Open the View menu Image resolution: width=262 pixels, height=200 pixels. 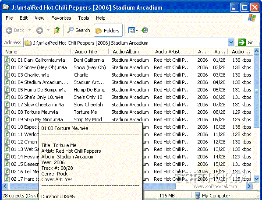[x=39, y=18]
